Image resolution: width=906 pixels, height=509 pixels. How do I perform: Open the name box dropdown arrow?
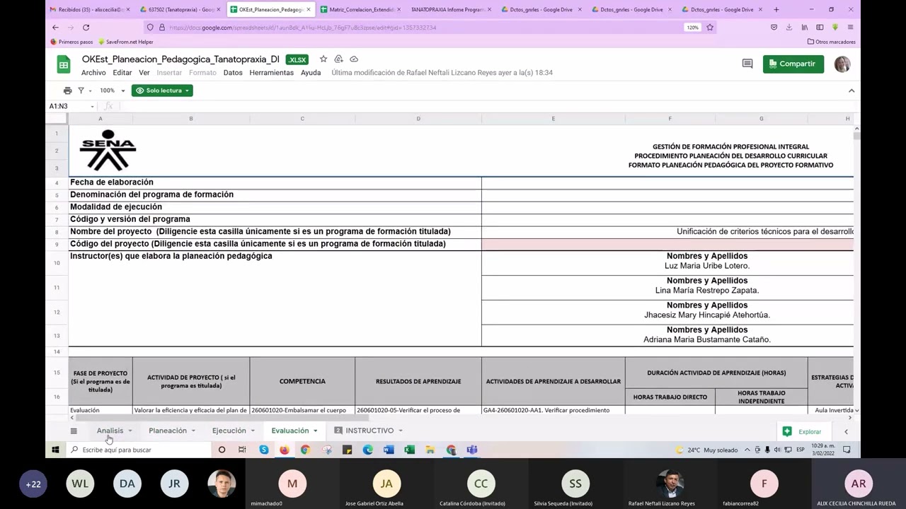tap(92, 106)
